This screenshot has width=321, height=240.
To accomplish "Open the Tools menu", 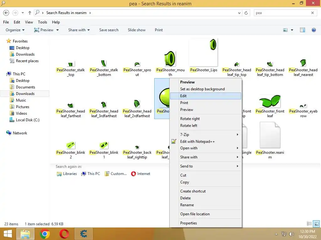I will point(42,22).
